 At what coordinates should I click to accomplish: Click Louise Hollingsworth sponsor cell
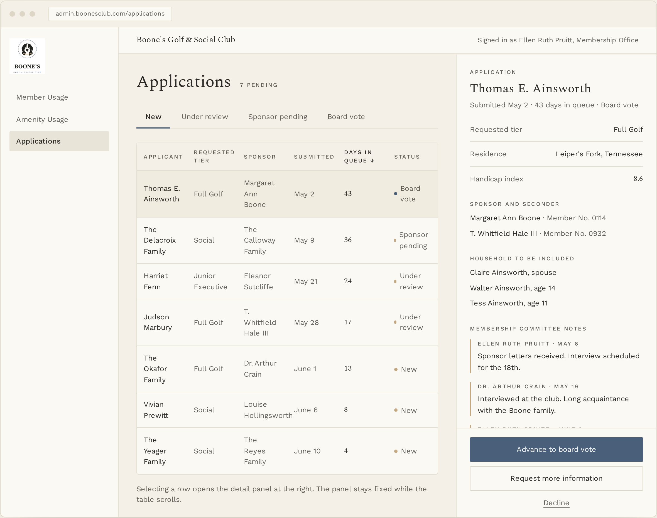point(268,410)
